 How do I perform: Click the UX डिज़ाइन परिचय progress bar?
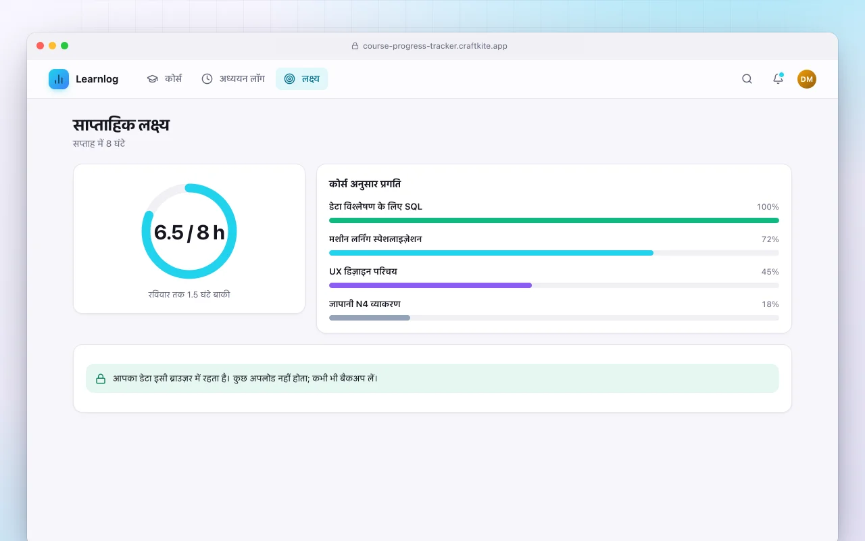[554, 285]
